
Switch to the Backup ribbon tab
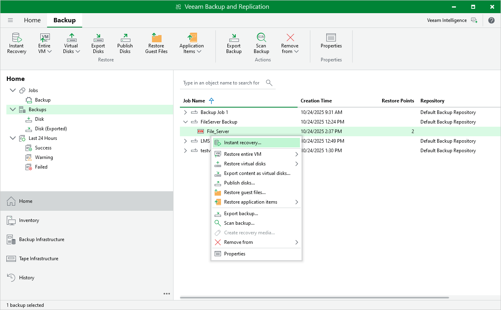pyautogui.click(x=65, y=20)
